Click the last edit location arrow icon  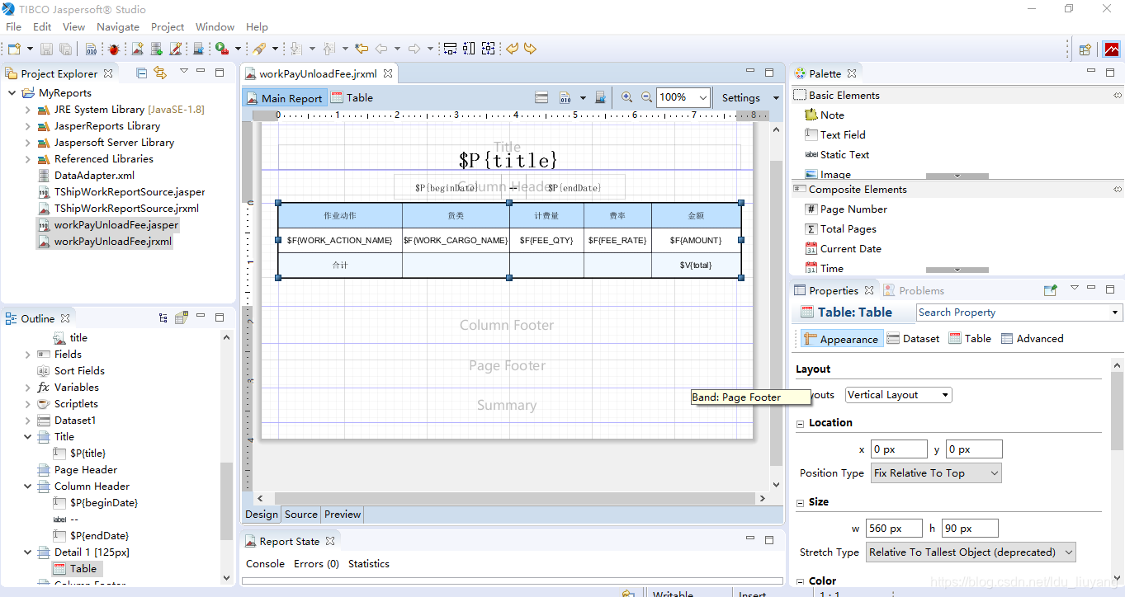click(362, 49)
